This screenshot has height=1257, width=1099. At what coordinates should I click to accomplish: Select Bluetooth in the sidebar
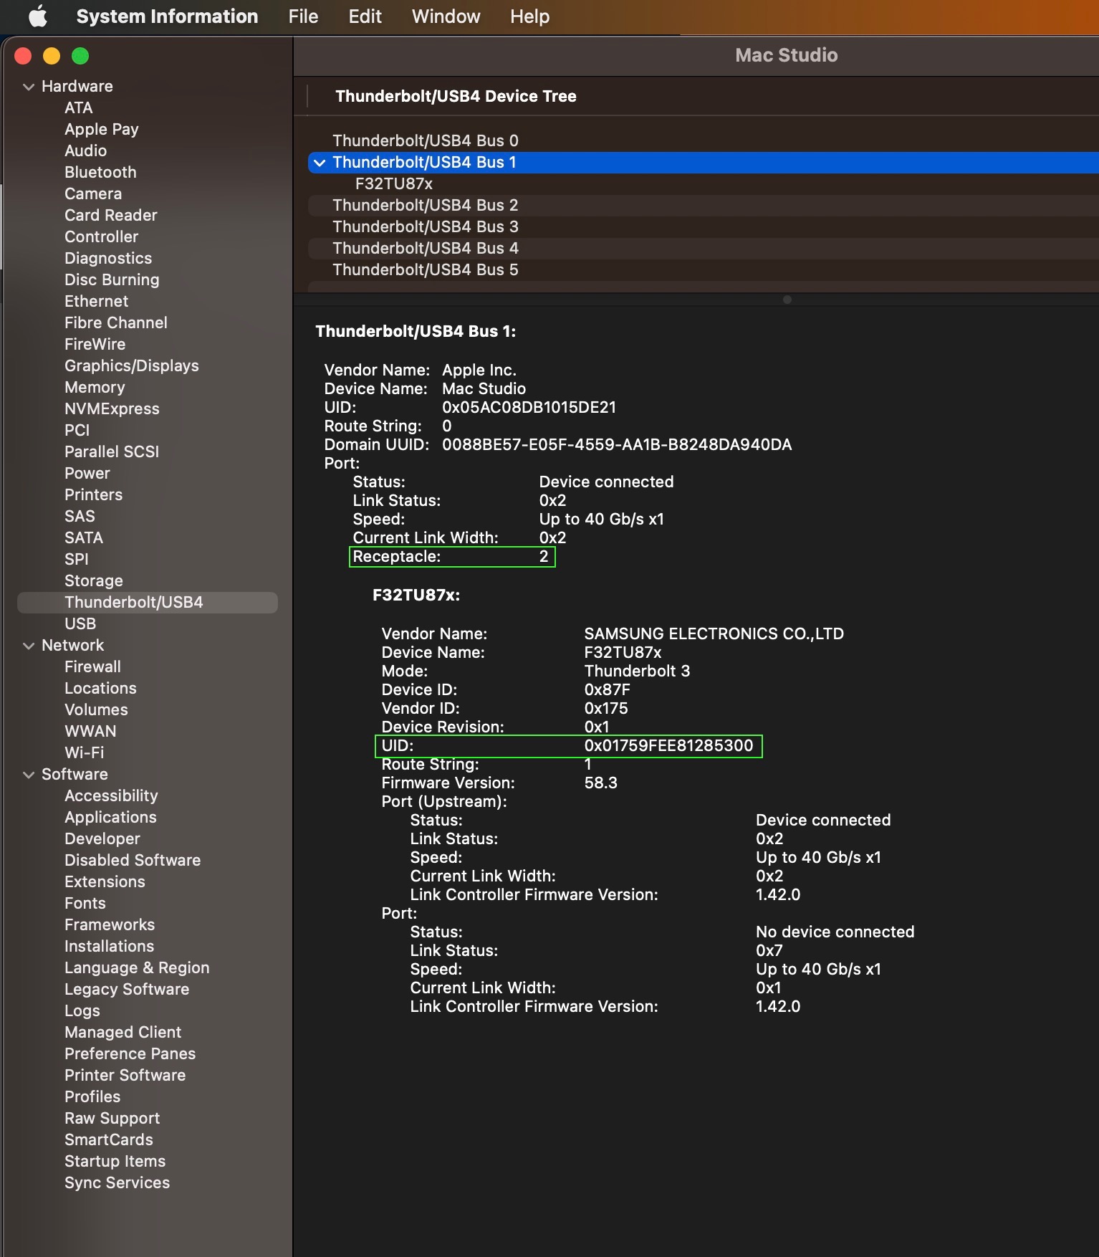100,172
